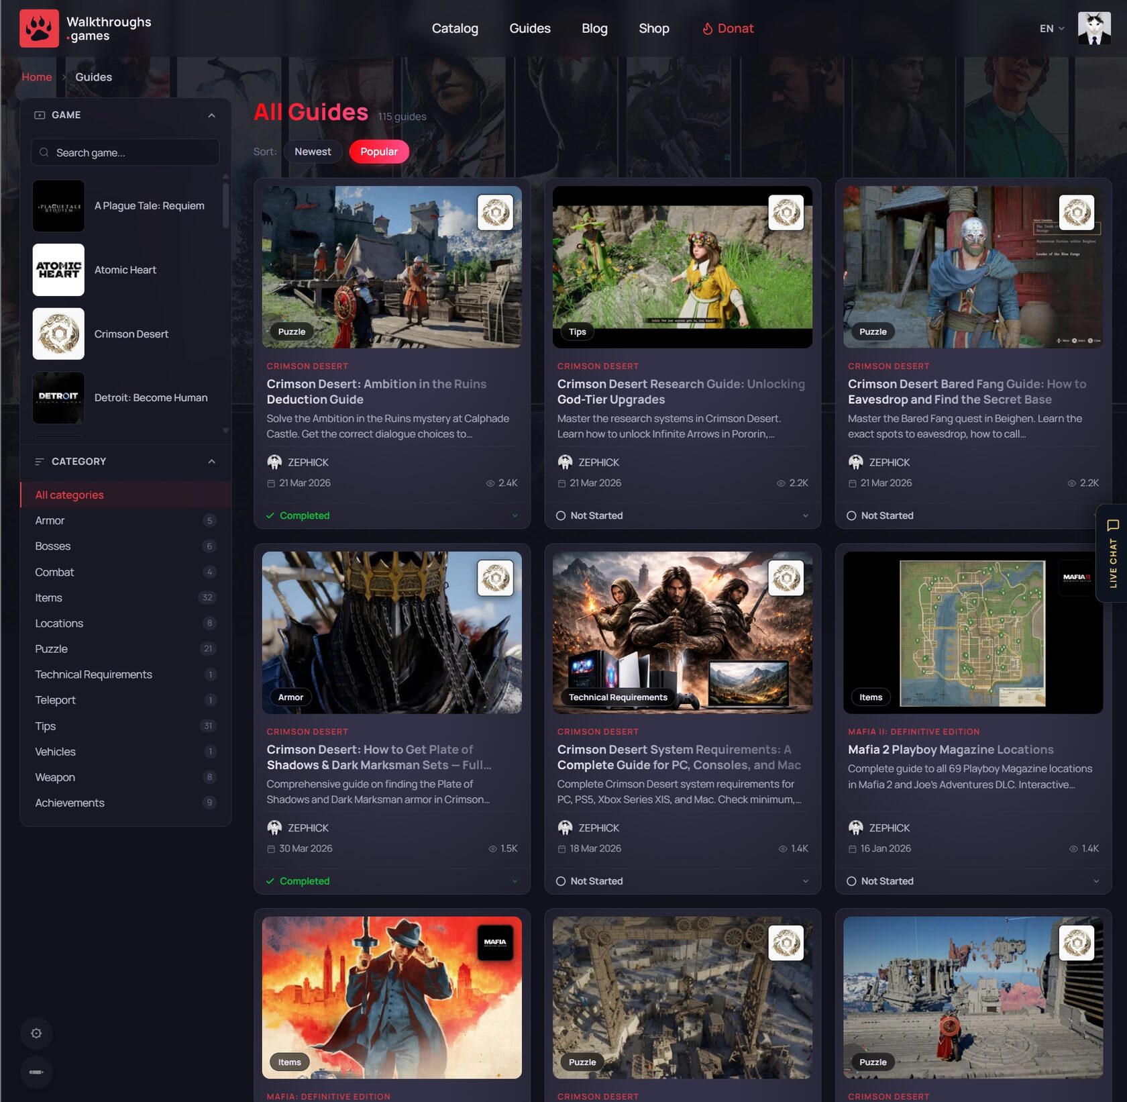
Task: Toggle Completed status on Plate of Shadows guide
Action: point(297,881)
